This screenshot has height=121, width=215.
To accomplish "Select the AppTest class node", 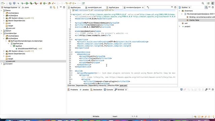I will (x=17, y=46).
